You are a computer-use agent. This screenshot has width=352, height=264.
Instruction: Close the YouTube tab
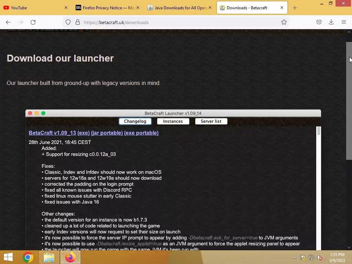tap(66, 8)
